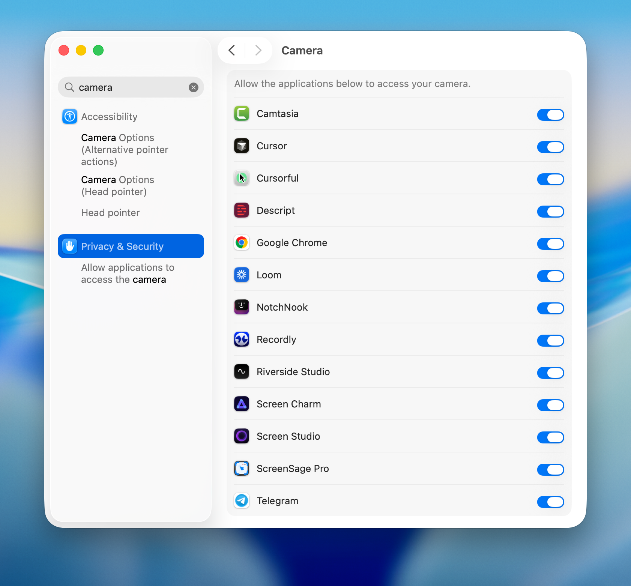Click the Riverside Studio label
This screenshot has width=631, height=586.
pos(293,372)
